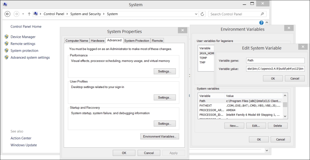
Task: Open Help with the blue question mark icon
Action: click(x=261, y=23)
